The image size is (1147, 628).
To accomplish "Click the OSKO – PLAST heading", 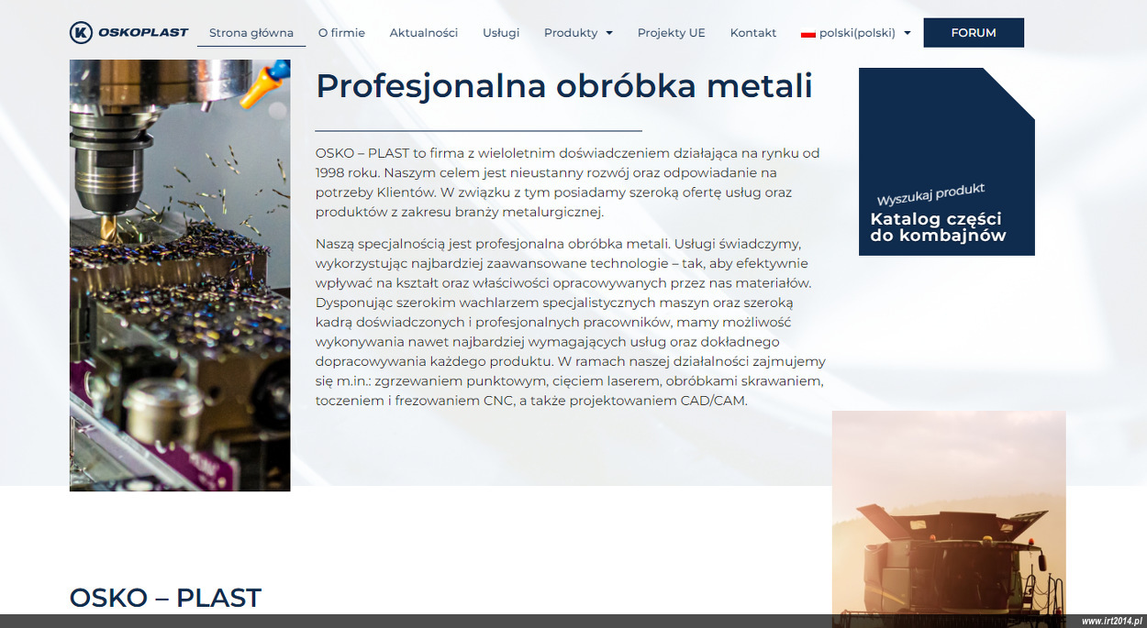I will click(x=165, y=598).
